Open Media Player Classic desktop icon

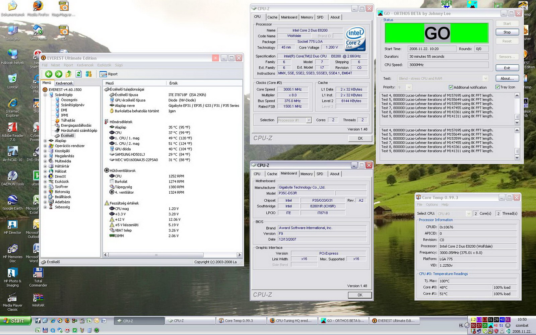tap(12, 302)
